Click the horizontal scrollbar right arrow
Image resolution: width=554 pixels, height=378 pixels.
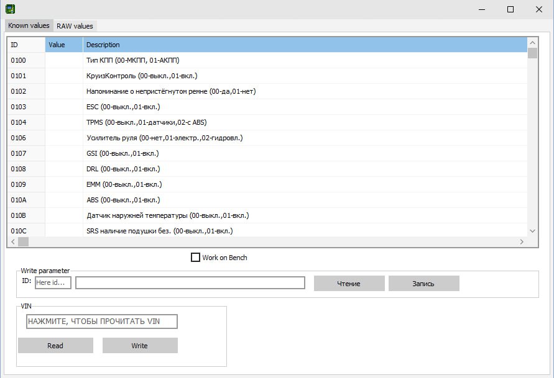coord(522,242)
